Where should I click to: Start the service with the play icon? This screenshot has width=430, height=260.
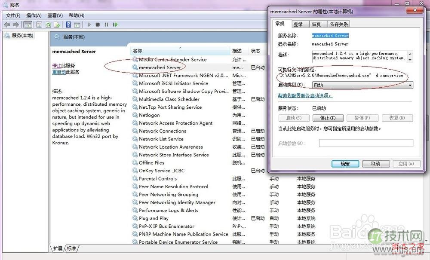click(x=89, y=24)
